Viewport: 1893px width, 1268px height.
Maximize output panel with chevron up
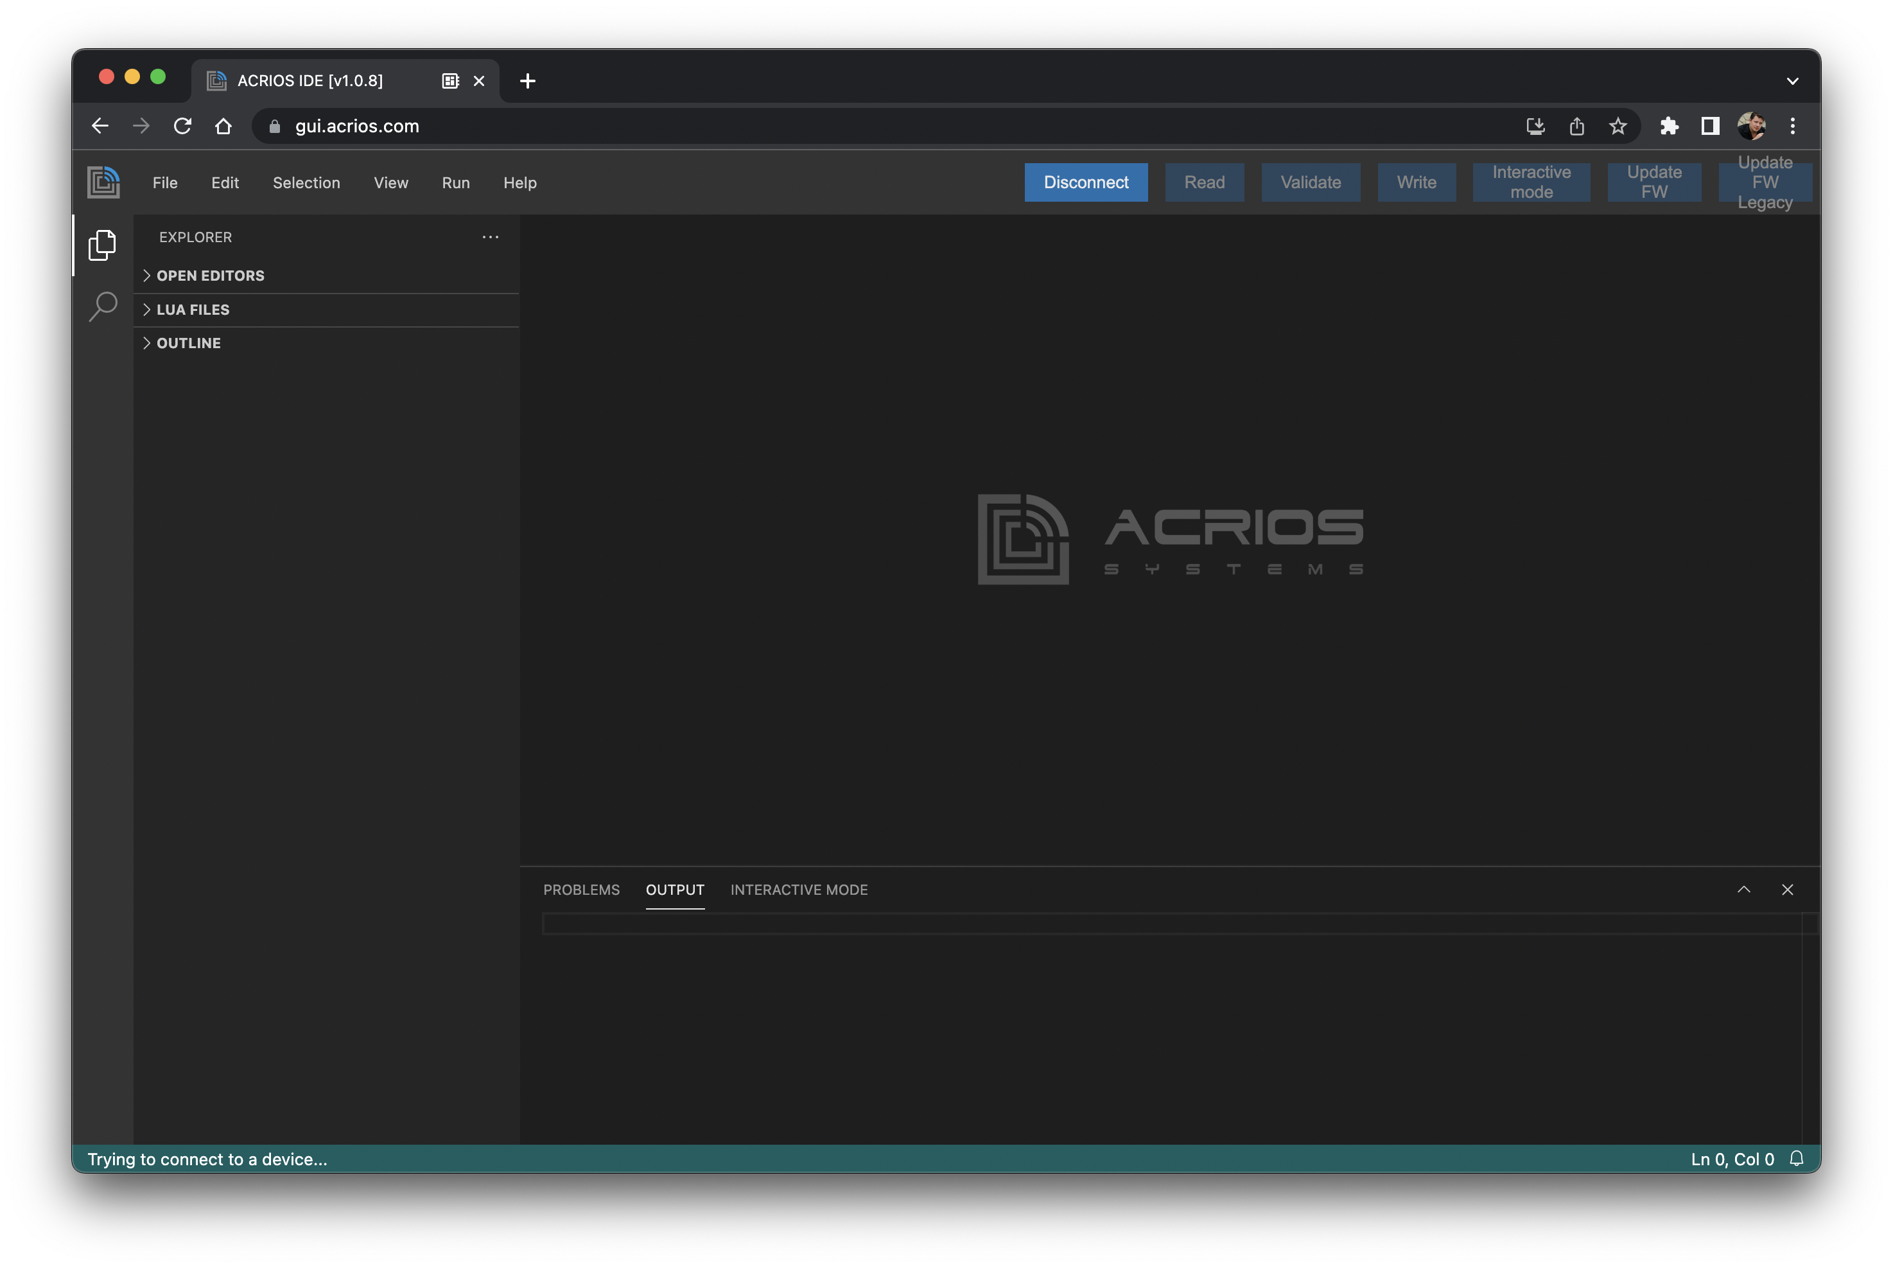click(1743, 890)
